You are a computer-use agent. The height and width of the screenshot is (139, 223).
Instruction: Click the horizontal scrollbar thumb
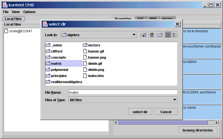pos(163,123)
